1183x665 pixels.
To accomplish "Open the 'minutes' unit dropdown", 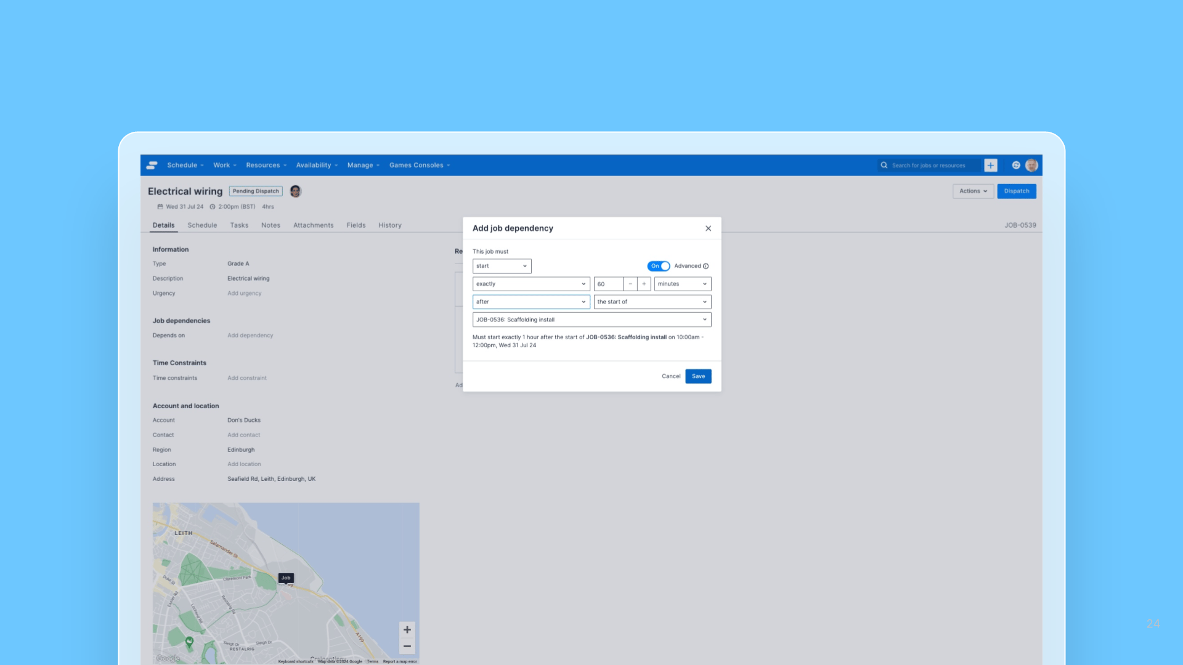I will (x=683, y=284).
